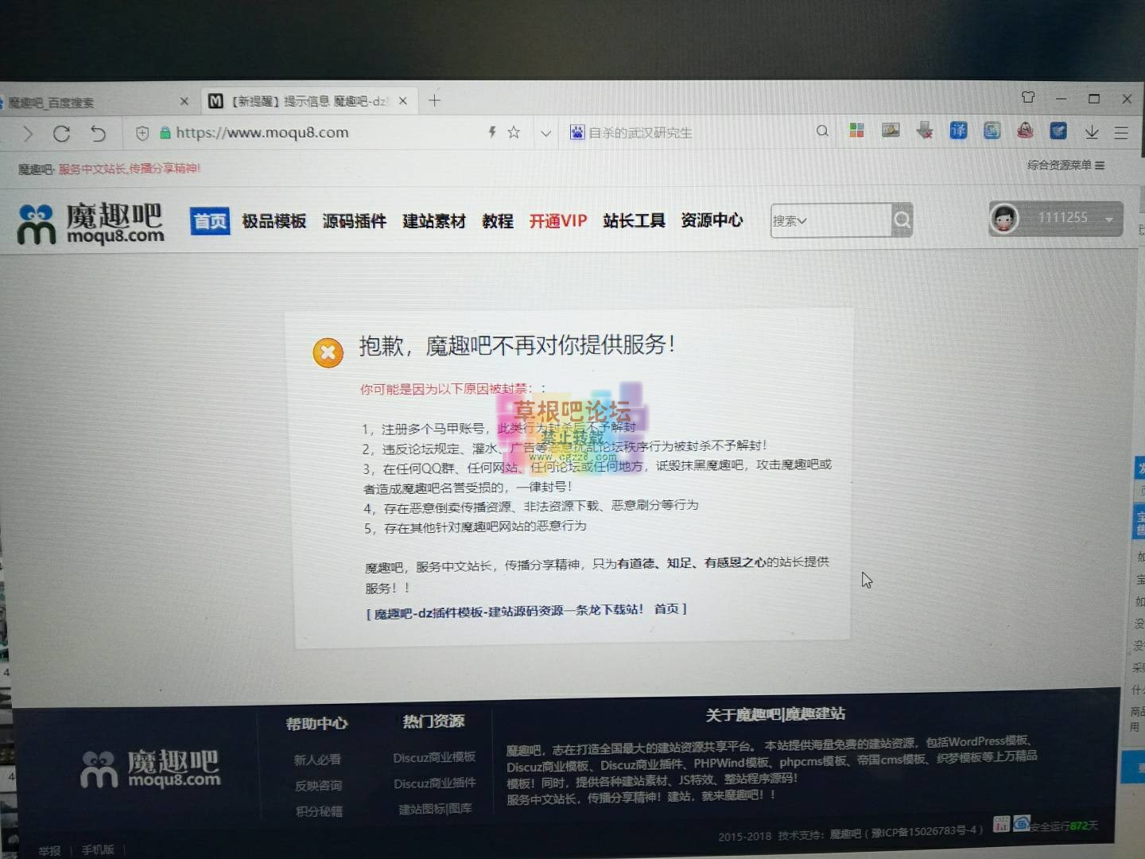Screen dimensions: 1145x859
Task: Open the 教程 navigation item
Action: (498, 221)
